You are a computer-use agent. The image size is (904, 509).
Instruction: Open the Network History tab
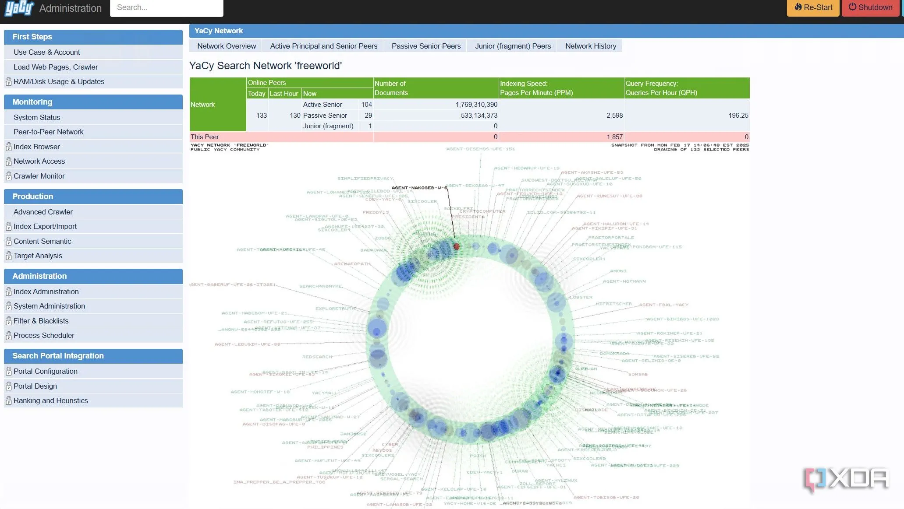pyautogui.click(x=590, y=46)
